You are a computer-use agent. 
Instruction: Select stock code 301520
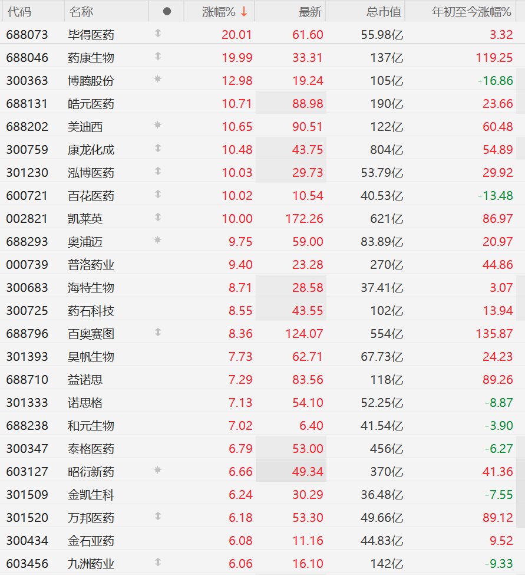click(x=27, y=517)
